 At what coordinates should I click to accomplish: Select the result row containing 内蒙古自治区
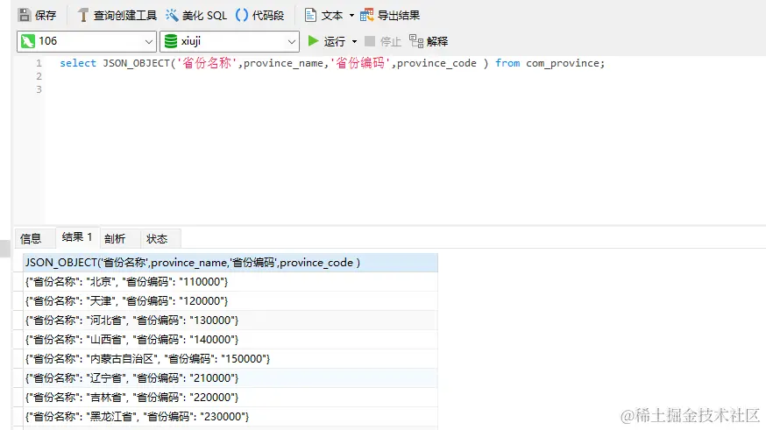231,359
